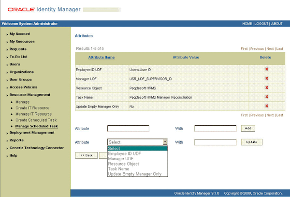Expand the To-Do List arrow

[x=7, y=57]
